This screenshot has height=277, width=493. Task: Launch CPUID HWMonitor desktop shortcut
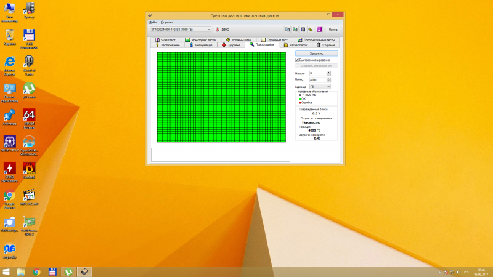pyautogui.click(x=10, y=172)
